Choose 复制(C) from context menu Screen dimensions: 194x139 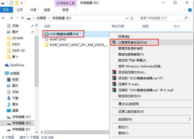click(123, 133)
